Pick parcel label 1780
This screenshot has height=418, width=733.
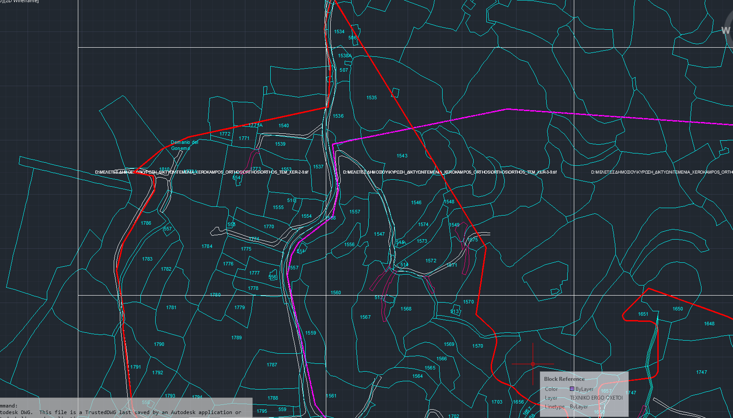(x=215, y=295)
